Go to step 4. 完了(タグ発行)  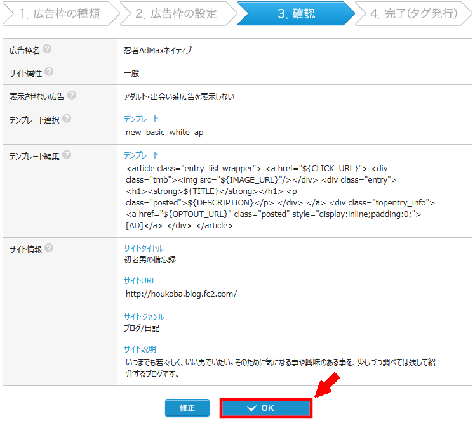click(413, 13)
